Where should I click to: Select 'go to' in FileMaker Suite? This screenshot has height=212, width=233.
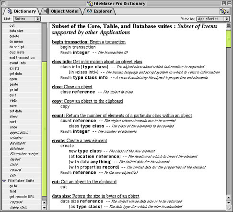click(13, 186)
